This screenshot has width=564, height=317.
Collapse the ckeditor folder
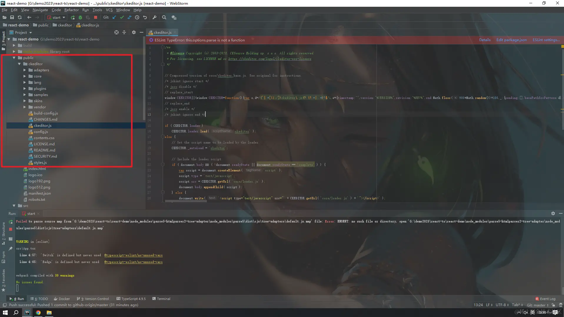pyautogui.click(x=19, y=64)
